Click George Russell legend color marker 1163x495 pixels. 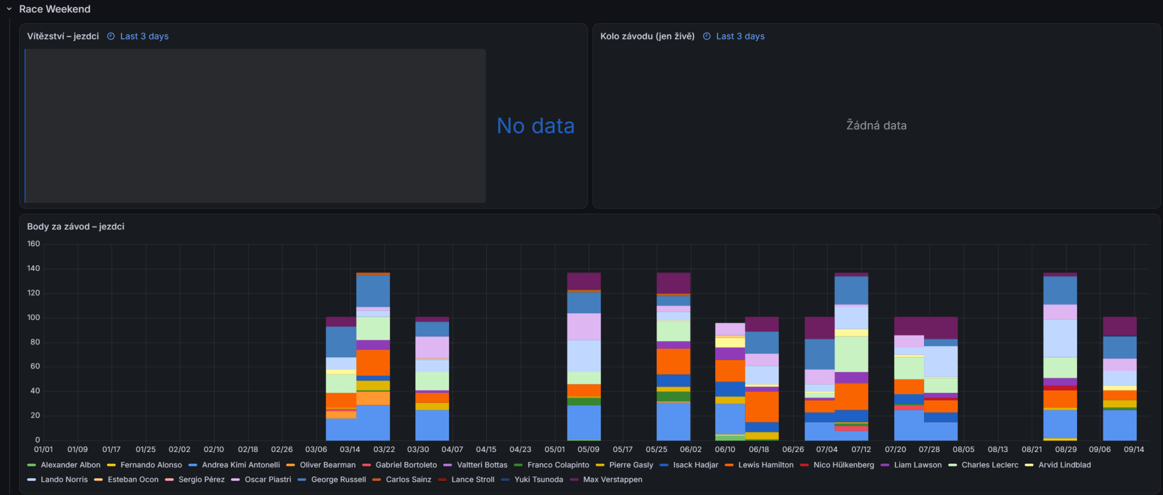302,479
